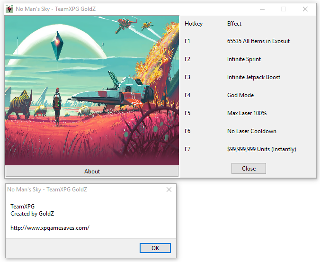Click the F4 hotkey label
320x262 pixels.
187,95
